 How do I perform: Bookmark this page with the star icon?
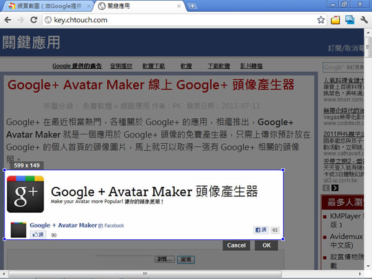pos(321,20)
